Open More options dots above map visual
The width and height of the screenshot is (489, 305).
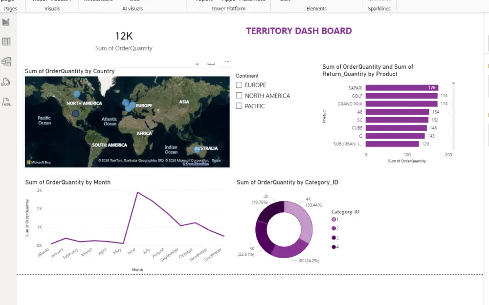226,61
